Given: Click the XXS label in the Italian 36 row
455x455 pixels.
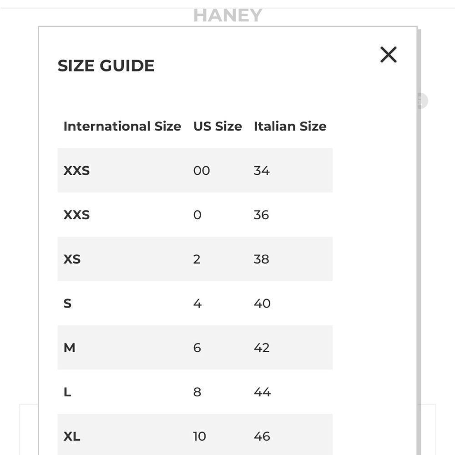Looking at the screenshot, I should point(76,215).
